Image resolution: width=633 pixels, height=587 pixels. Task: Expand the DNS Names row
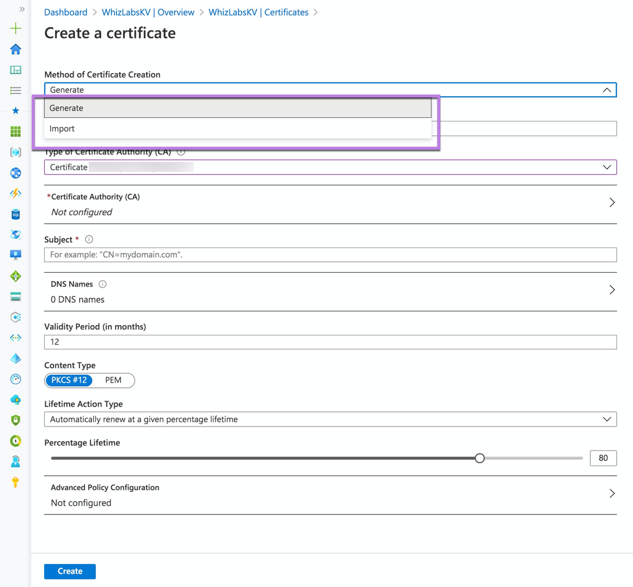330,292
